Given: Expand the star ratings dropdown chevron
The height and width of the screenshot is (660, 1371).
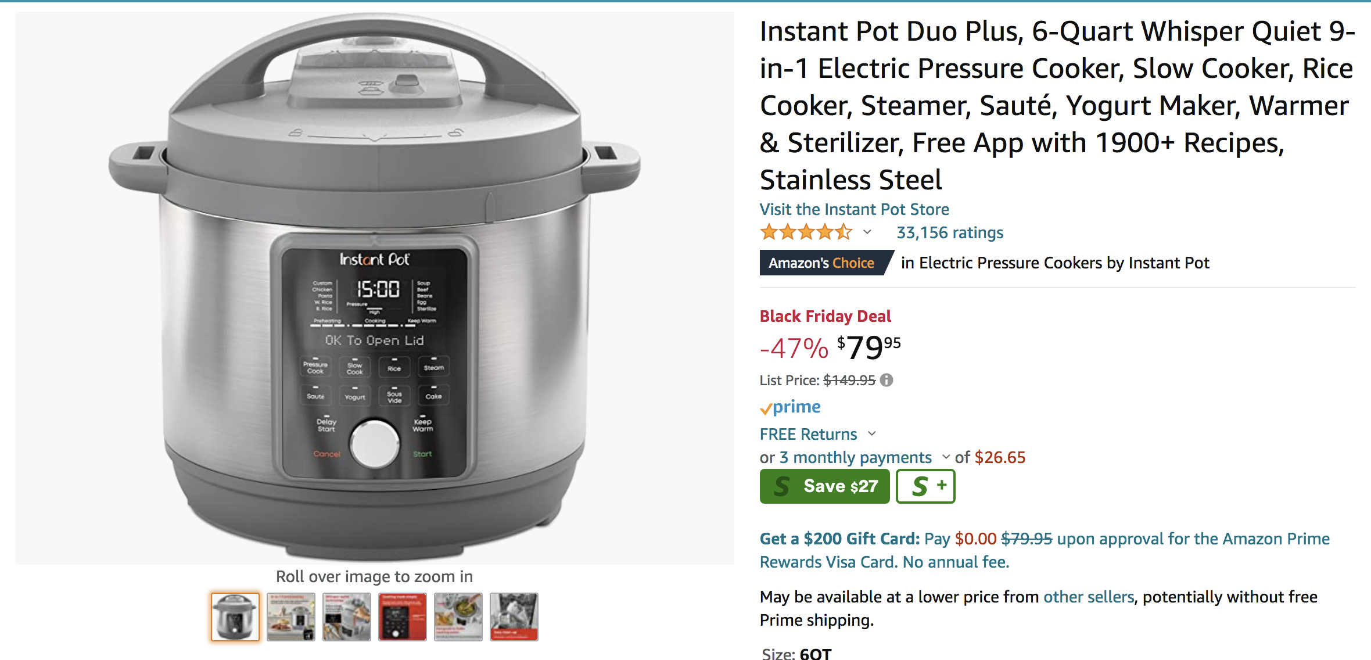Looking at the screenshot, I should click(867, 232).
